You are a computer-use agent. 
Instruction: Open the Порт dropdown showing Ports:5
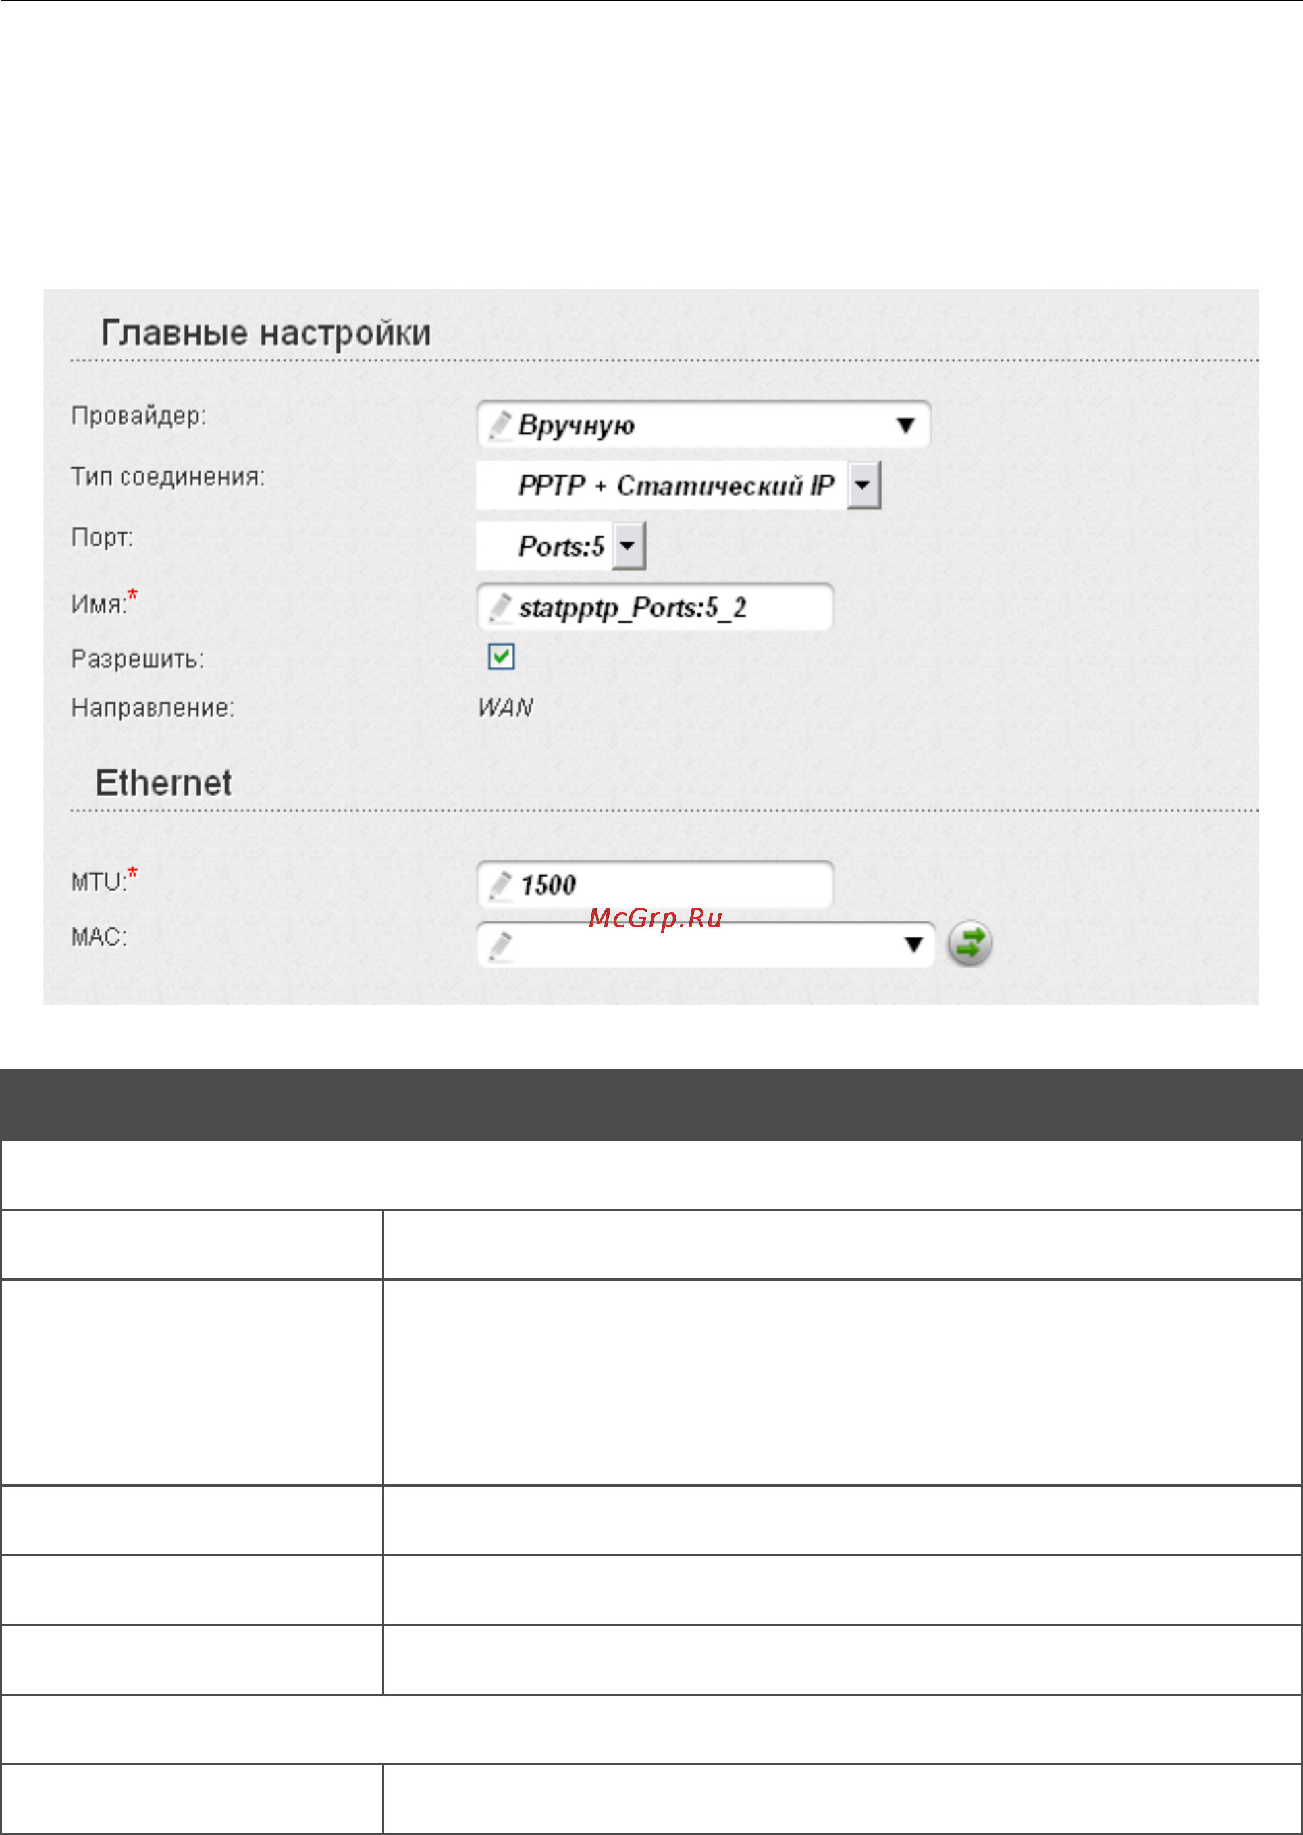pyautogui.click(x=561, y=546)
